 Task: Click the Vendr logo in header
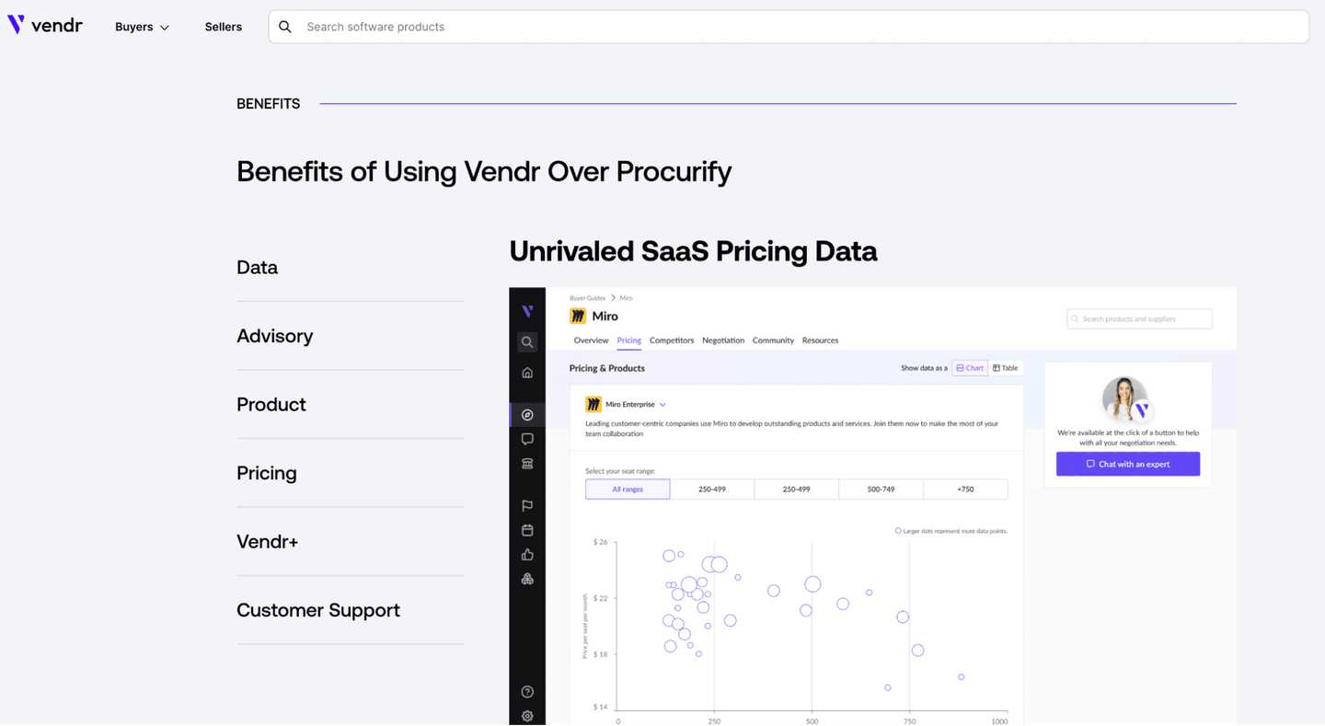coord(45,26)
